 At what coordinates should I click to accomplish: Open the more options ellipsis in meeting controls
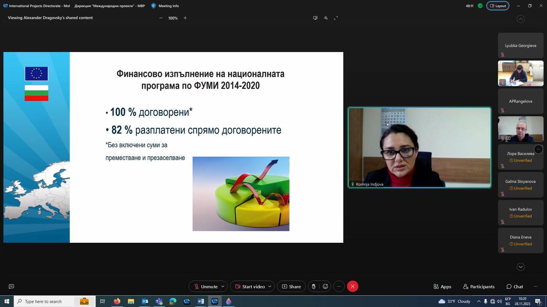pyautogui.click(x=339, y=286)
